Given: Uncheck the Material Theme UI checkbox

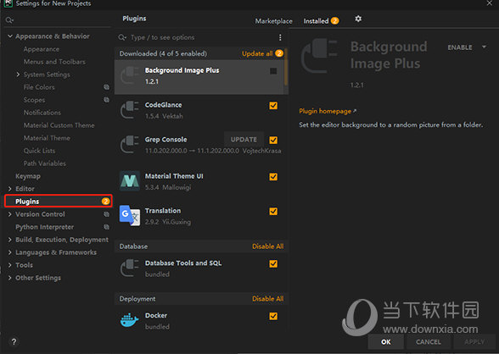Looking at the screenshot, I should tap(273, 176).
